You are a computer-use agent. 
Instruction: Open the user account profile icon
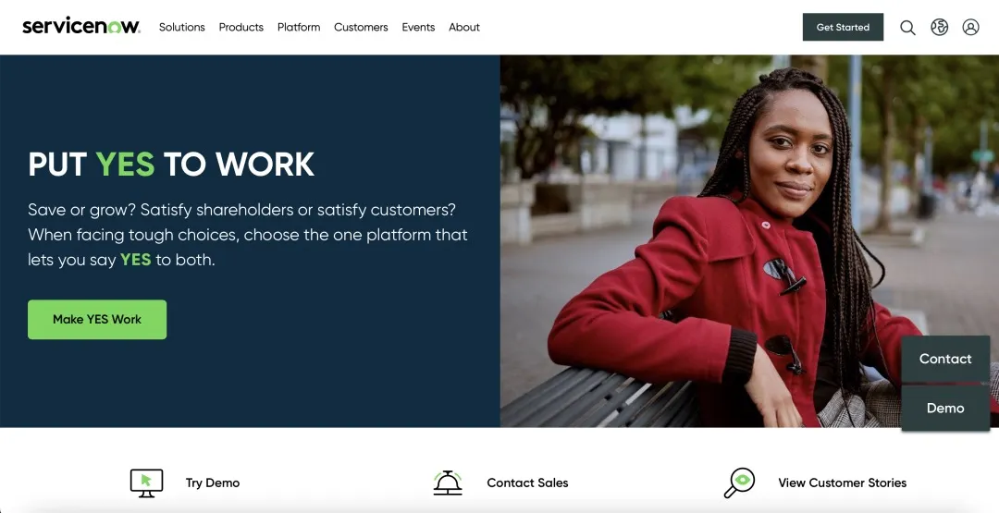[970, 27]
